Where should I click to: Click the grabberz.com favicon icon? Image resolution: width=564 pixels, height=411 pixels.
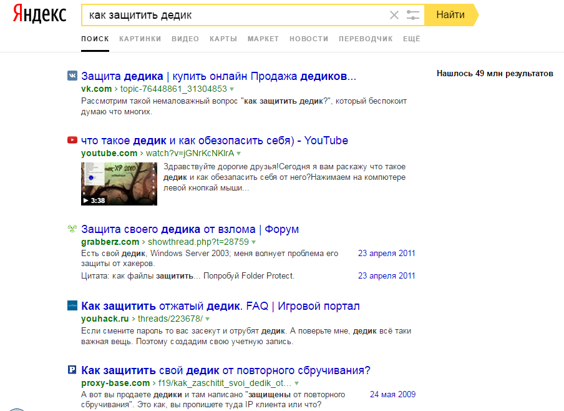pyautogui.click(x=72, y=229)
